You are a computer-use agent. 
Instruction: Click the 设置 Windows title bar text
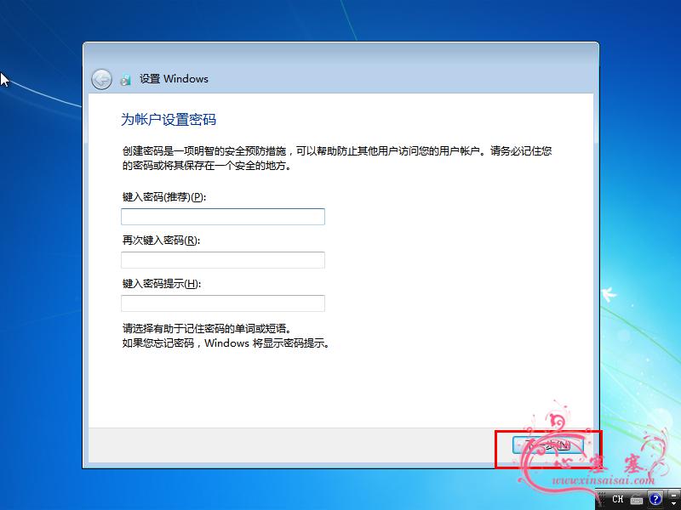click(x=175, y=79)
